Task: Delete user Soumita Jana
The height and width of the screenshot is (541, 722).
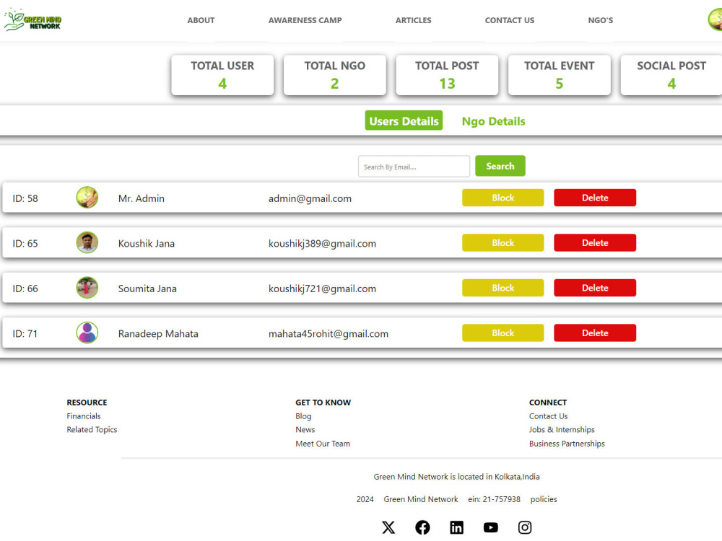Action: [595, 288]
